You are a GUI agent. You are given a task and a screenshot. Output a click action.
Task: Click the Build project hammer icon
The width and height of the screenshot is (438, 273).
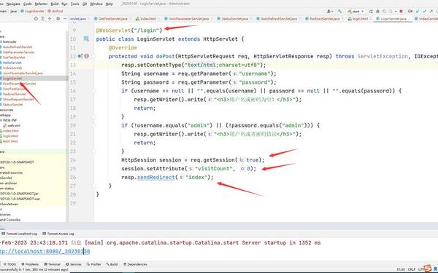tap(339, 12)
